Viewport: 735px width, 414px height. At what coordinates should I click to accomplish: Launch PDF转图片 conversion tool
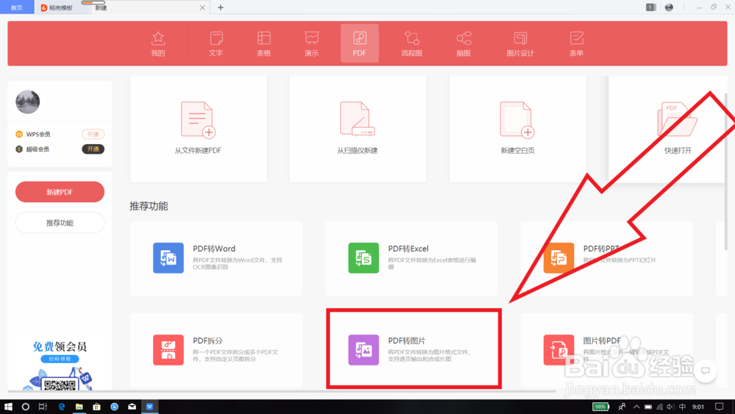(x=414, y=350)
